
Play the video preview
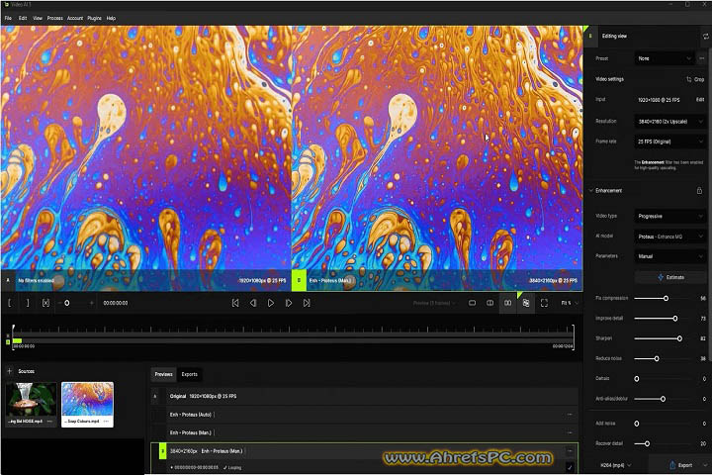coord(271,303)
